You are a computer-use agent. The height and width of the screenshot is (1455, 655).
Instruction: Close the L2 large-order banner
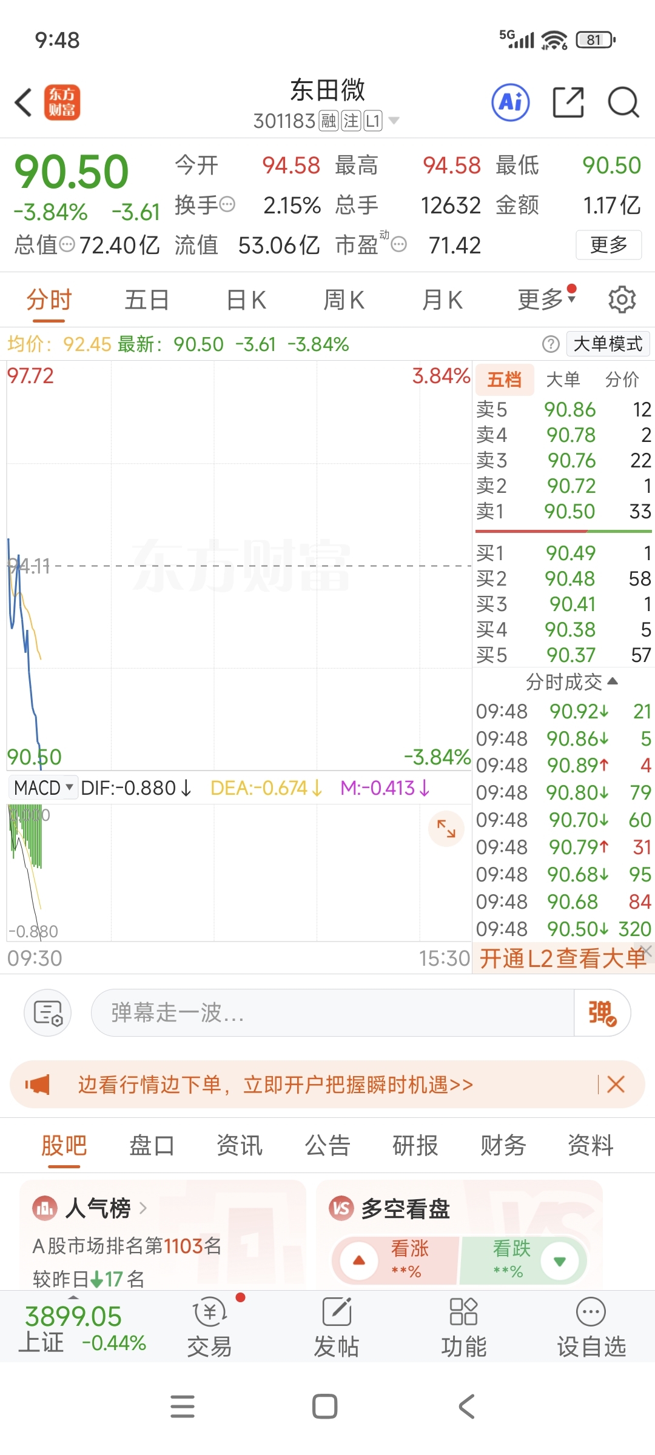[647, 951]
